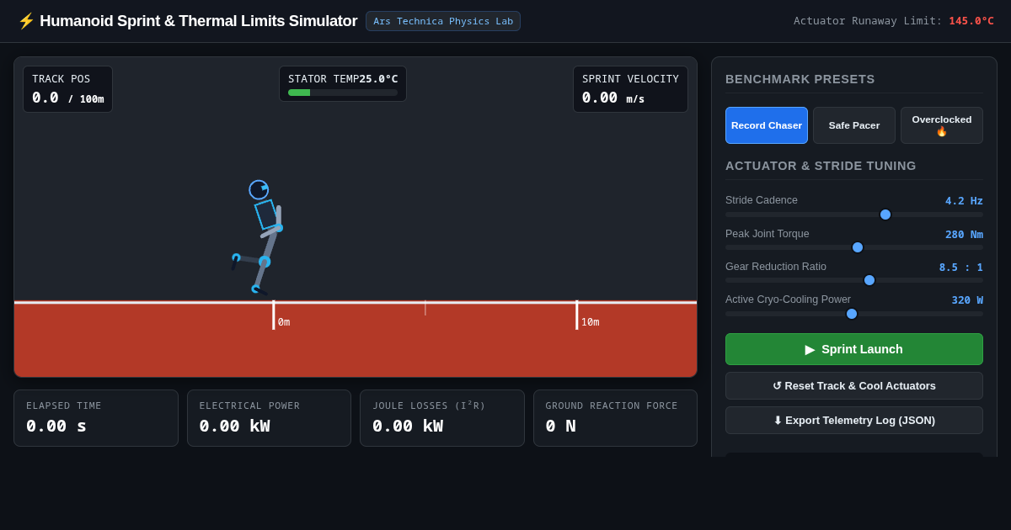
Task: Click the 145.0°C runaway limit value
Action: [x=971, y=21]
